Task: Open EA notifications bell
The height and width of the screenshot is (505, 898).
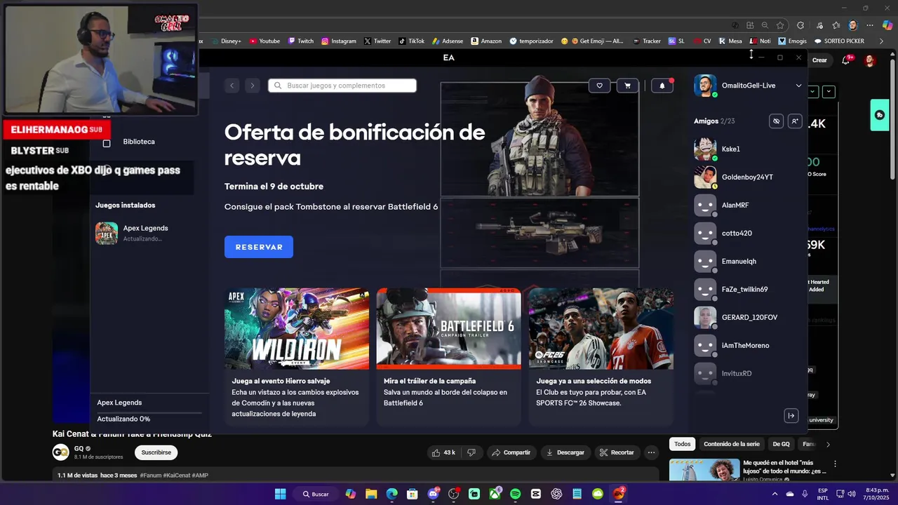Action: (662, 86)
